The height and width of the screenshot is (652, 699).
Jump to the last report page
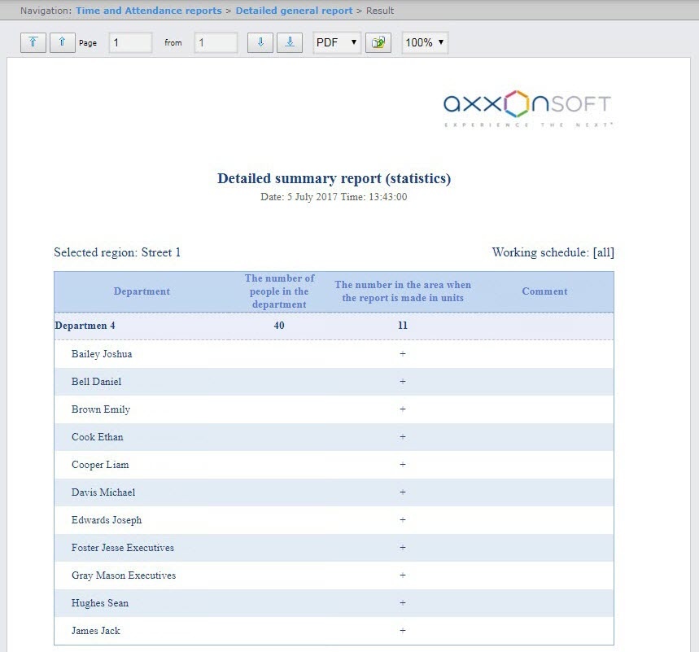pos(290,42)
